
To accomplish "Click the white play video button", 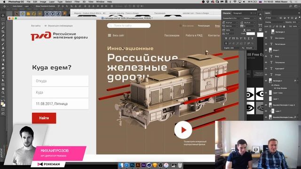I will click(183, 130).
